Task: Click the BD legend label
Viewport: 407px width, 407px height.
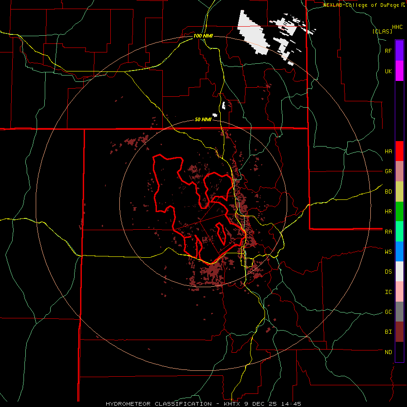Action: click(388, 192)
